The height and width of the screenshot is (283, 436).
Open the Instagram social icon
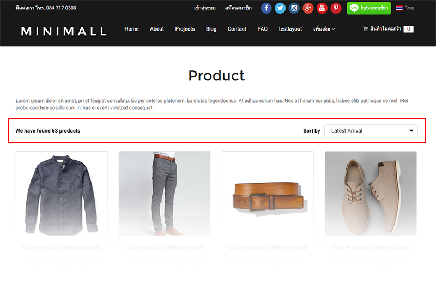click(294, 8)
